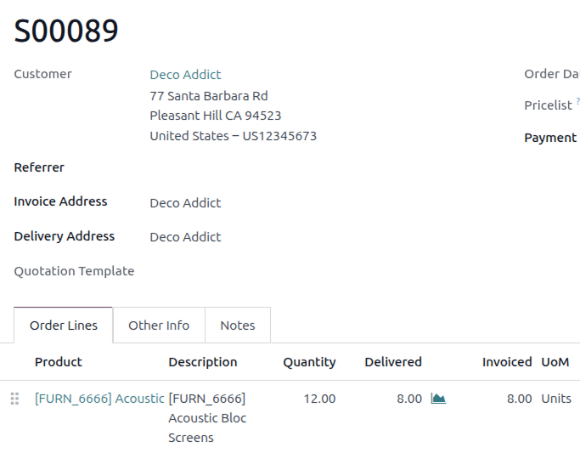Open the [FURN_6666] Acoustic product link
580x453 pixels.
pos(99,399)
